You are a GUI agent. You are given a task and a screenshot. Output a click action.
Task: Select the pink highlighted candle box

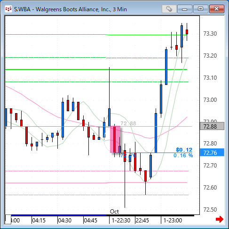tap(115, 139)
